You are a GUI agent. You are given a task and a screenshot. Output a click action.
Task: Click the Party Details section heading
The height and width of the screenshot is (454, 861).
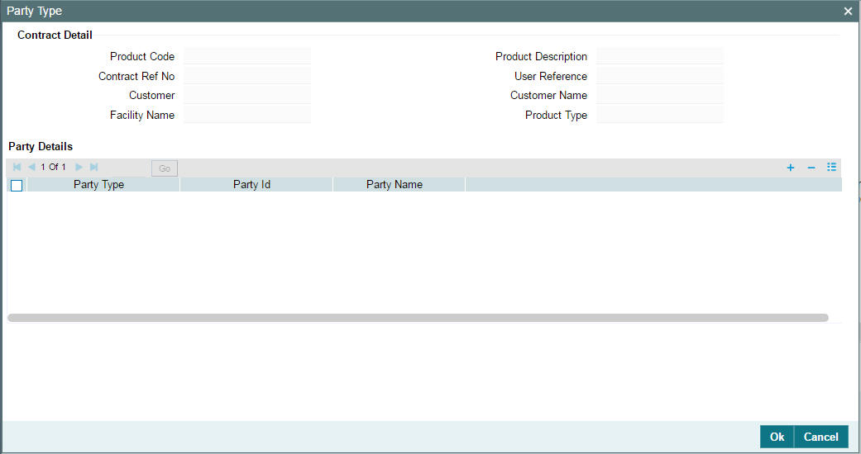click(41, 146)
